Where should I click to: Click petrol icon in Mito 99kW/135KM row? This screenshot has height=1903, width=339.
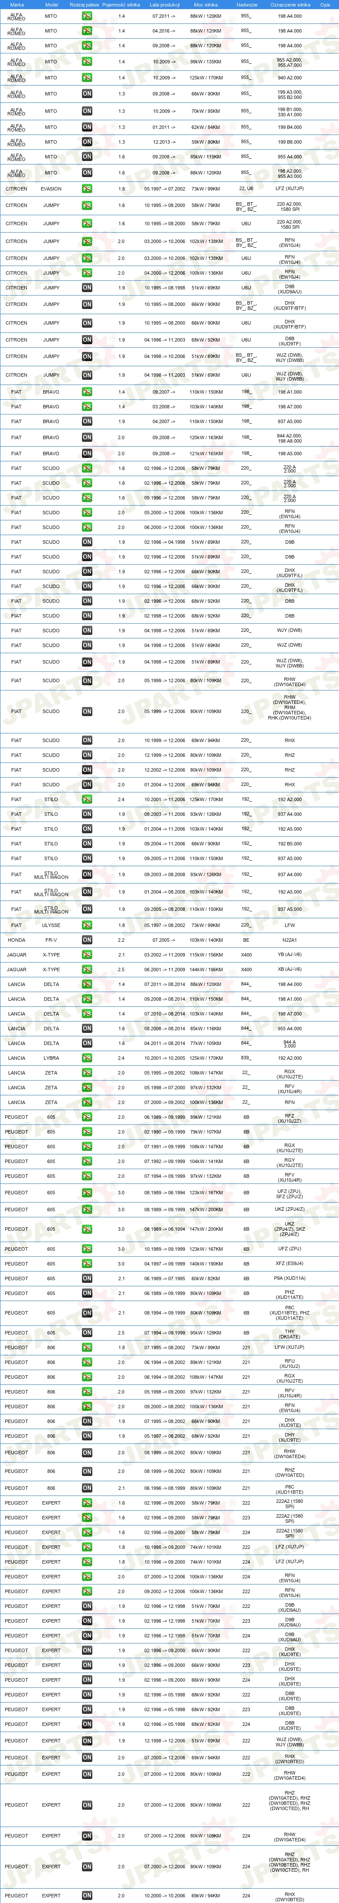86,62
